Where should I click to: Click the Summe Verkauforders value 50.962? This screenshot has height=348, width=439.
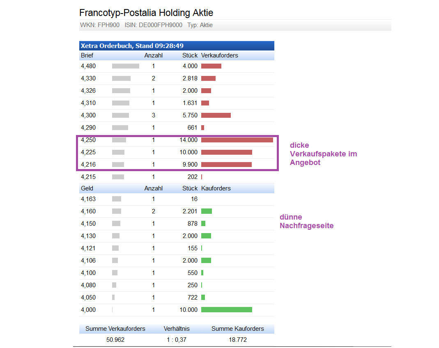(x=115, y=340)
